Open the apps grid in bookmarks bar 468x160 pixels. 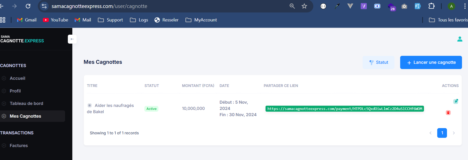(x=3, y=20)
